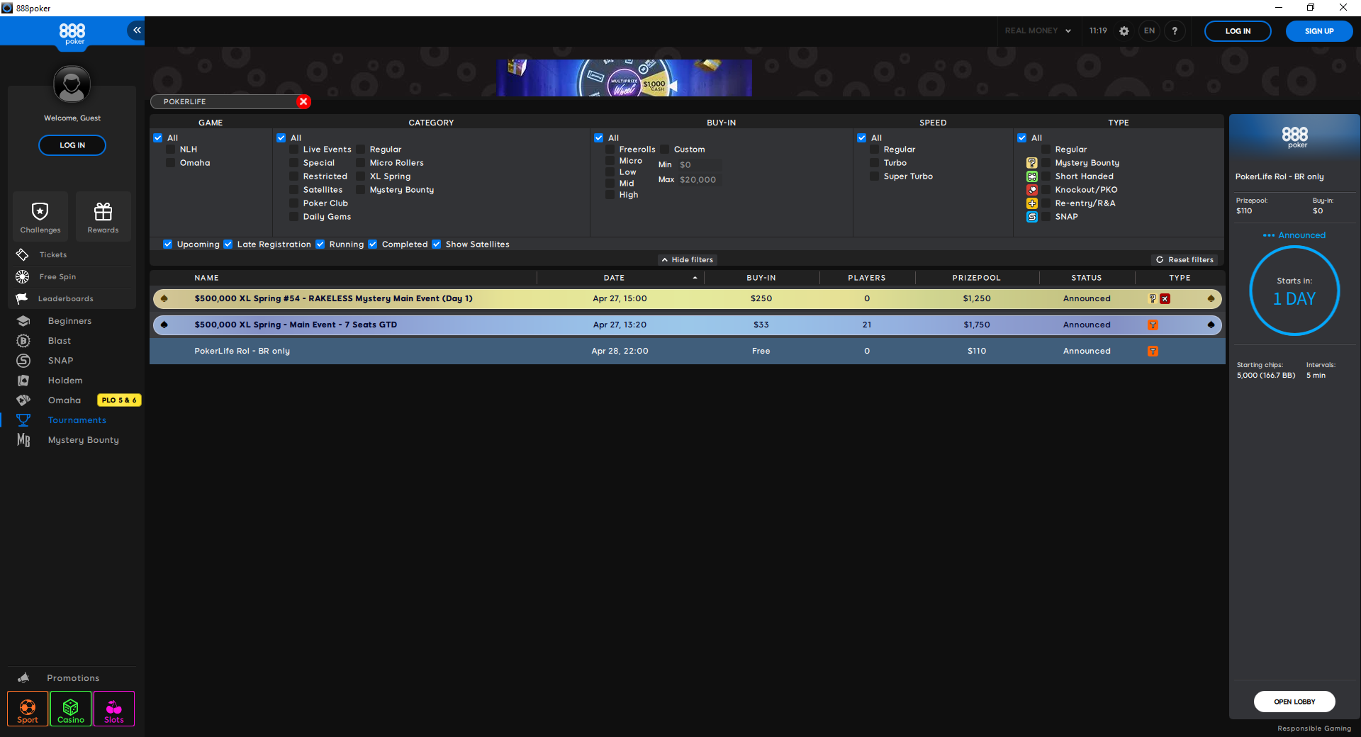Click the Re-entry/R&A type filter icon

coord(1032,203)
